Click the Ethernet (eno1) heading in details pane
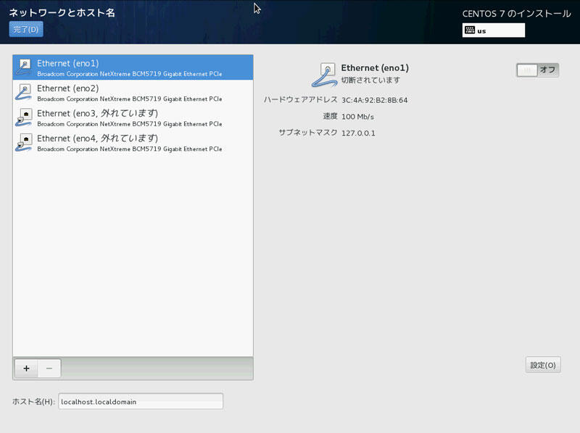 coord(375,67)
